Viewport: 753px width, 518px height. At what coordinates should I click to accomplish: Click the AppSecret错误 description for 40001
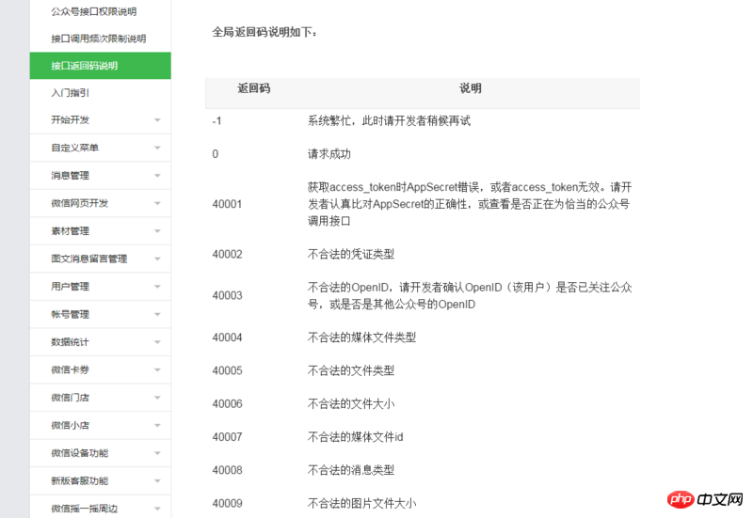coord(470,204)
